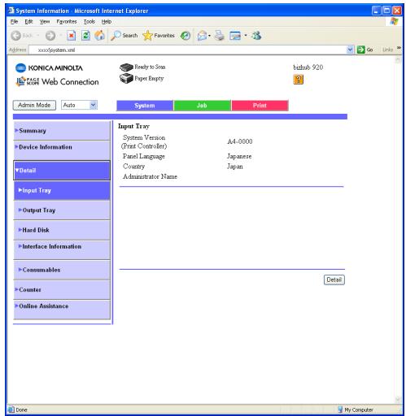
Task: Select Hard Disk in the side menu
Action: pyautogui.click(x=62, y=230)
